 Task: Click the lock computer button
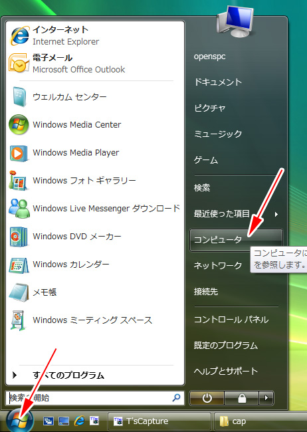click(x=242, y=398)
